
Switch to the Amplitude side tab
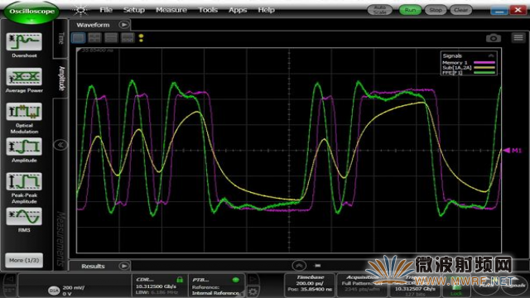61,79
